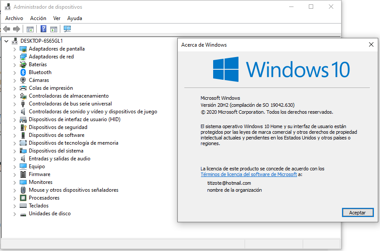Screen dimensions: 380x251
Task: Expand the Adaptadores de red node
Action: [14, 57]
